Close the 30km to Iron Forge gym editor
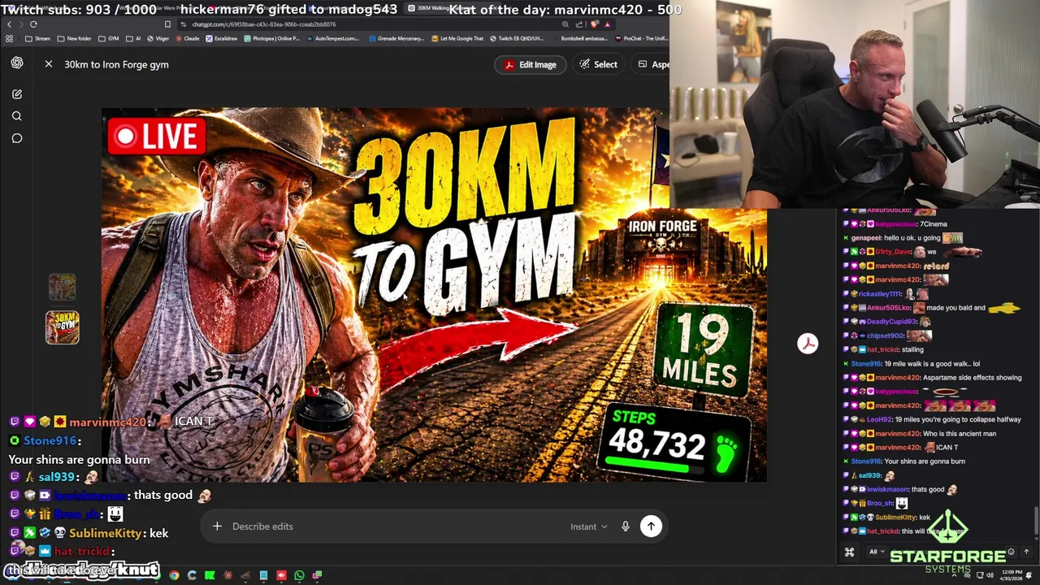The height and width of the screenshot is (585, 1040). click(x=49, y=64)
